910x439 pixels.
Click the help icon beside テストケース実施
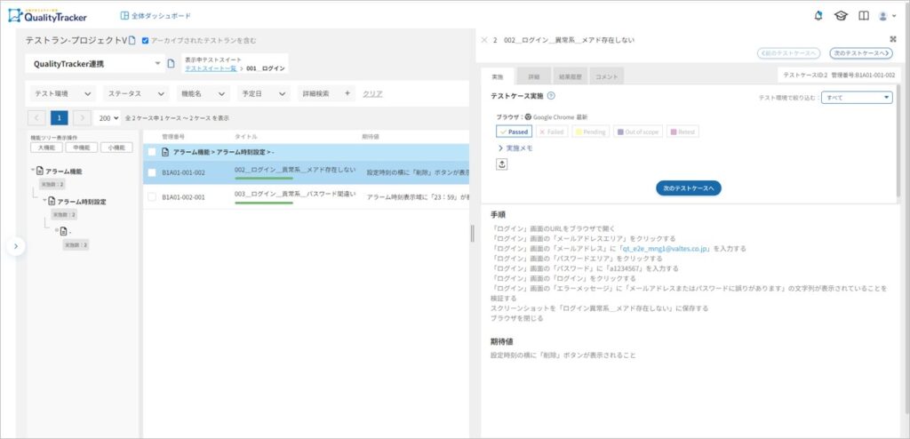[551, 96]
